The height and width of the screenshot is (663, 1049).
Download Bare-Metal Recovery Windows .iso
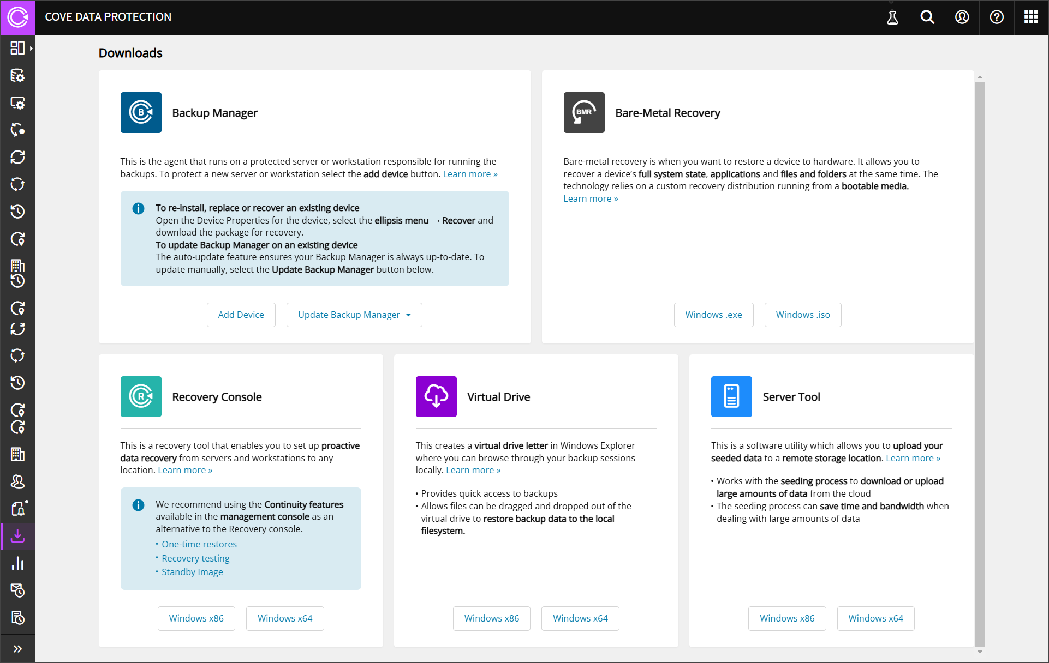pyautogui.click(x=802, y=315)
